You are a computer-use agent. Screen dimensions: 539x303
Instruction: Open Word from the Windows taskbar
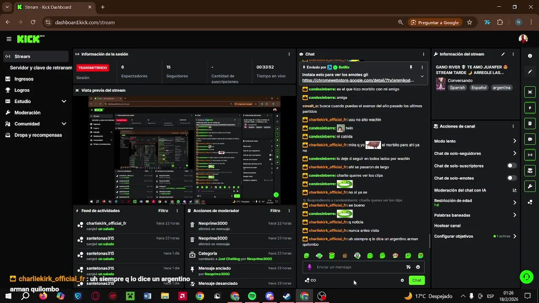[x=147, y=296]
